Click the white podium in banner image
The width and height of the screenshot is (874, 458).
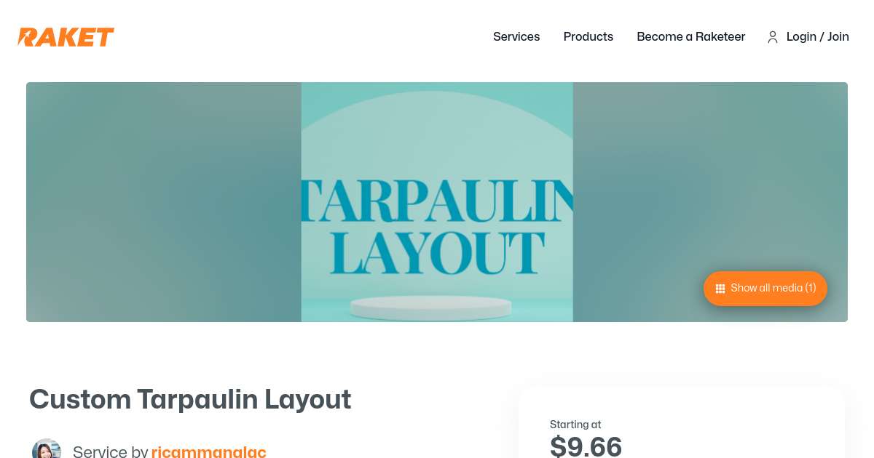click(x=430, y=308)
